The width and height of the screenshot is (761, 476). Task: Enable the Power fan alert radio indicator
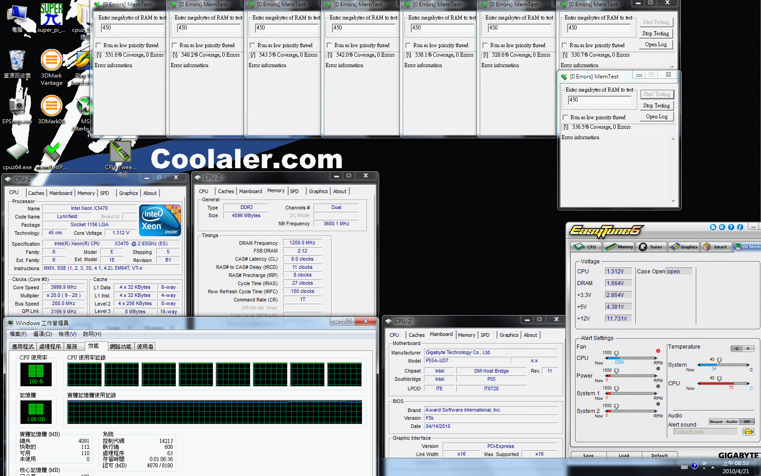point(658,369)
